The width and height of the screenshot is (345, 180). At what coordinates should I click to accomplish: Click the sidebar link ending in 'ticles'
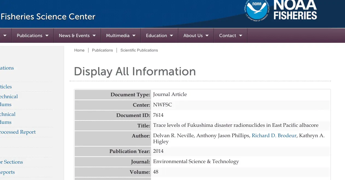pos(6,87)
